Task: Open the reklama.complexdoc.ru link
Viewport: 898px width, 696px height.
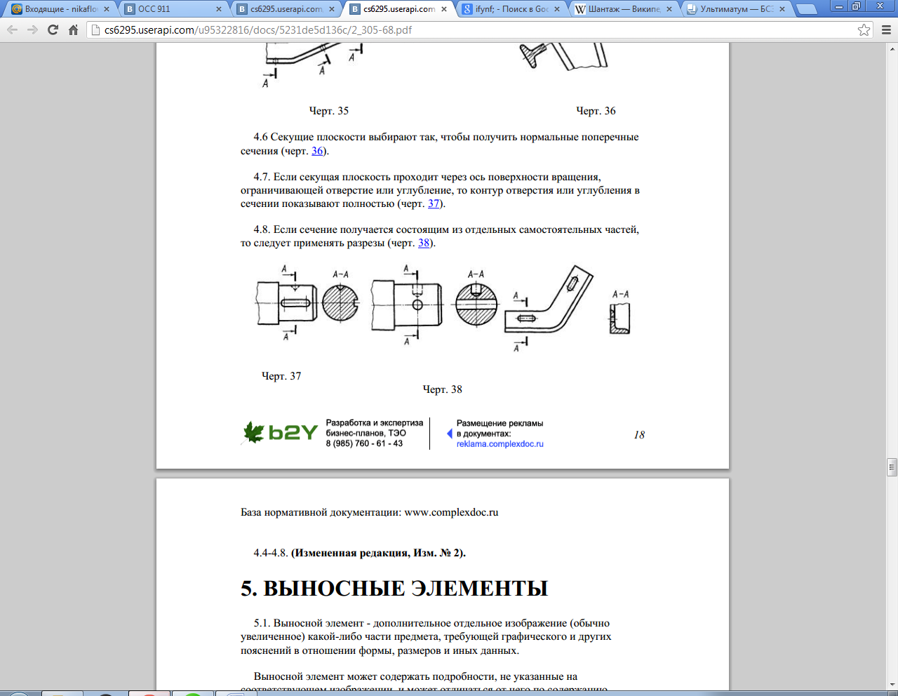Action: pyautogui.click(x=500, y=444)
